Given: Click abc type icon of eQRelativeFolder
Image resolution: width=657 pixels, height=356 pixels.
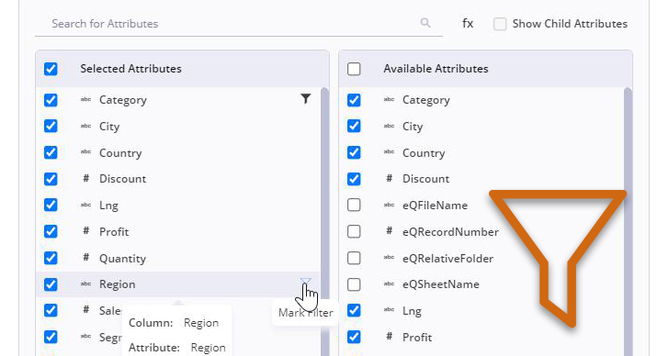Looking at the screenshot, I should pyautogui.click(x=390, y=258).
